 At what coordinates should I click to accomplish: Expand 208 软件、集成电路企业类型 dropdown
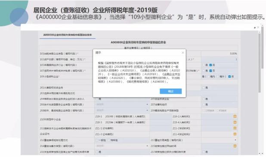point(147,110)
